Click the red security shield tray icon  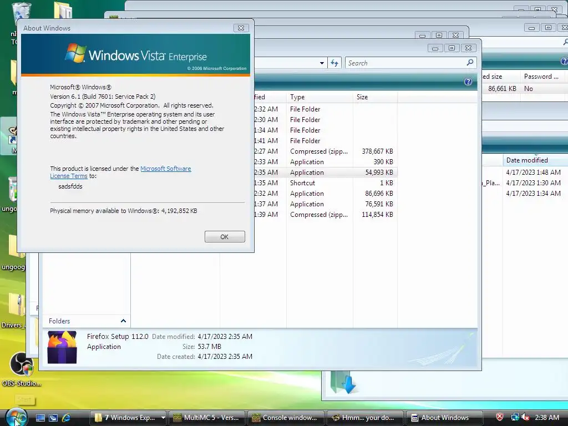point(500,417)
